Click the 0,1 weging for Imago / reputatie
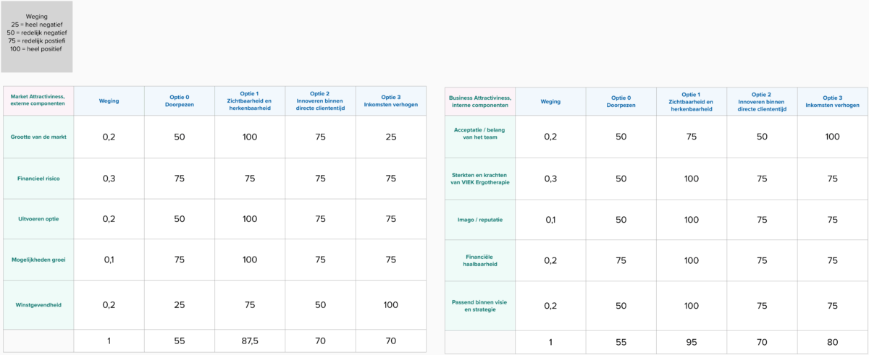 550,219
